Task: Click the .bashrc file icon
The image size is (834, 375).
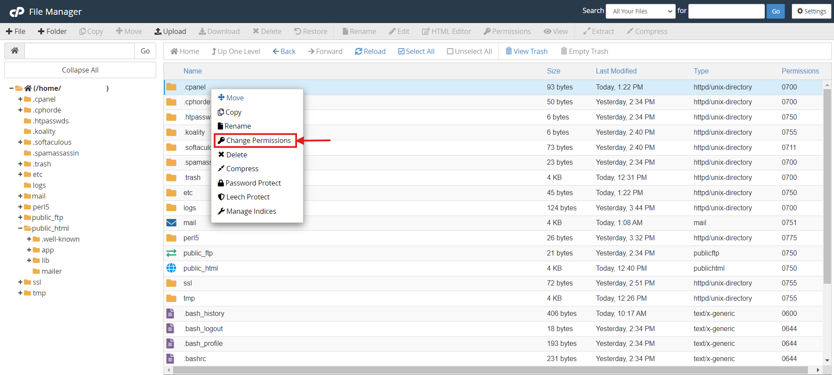Action: (170, 358)
